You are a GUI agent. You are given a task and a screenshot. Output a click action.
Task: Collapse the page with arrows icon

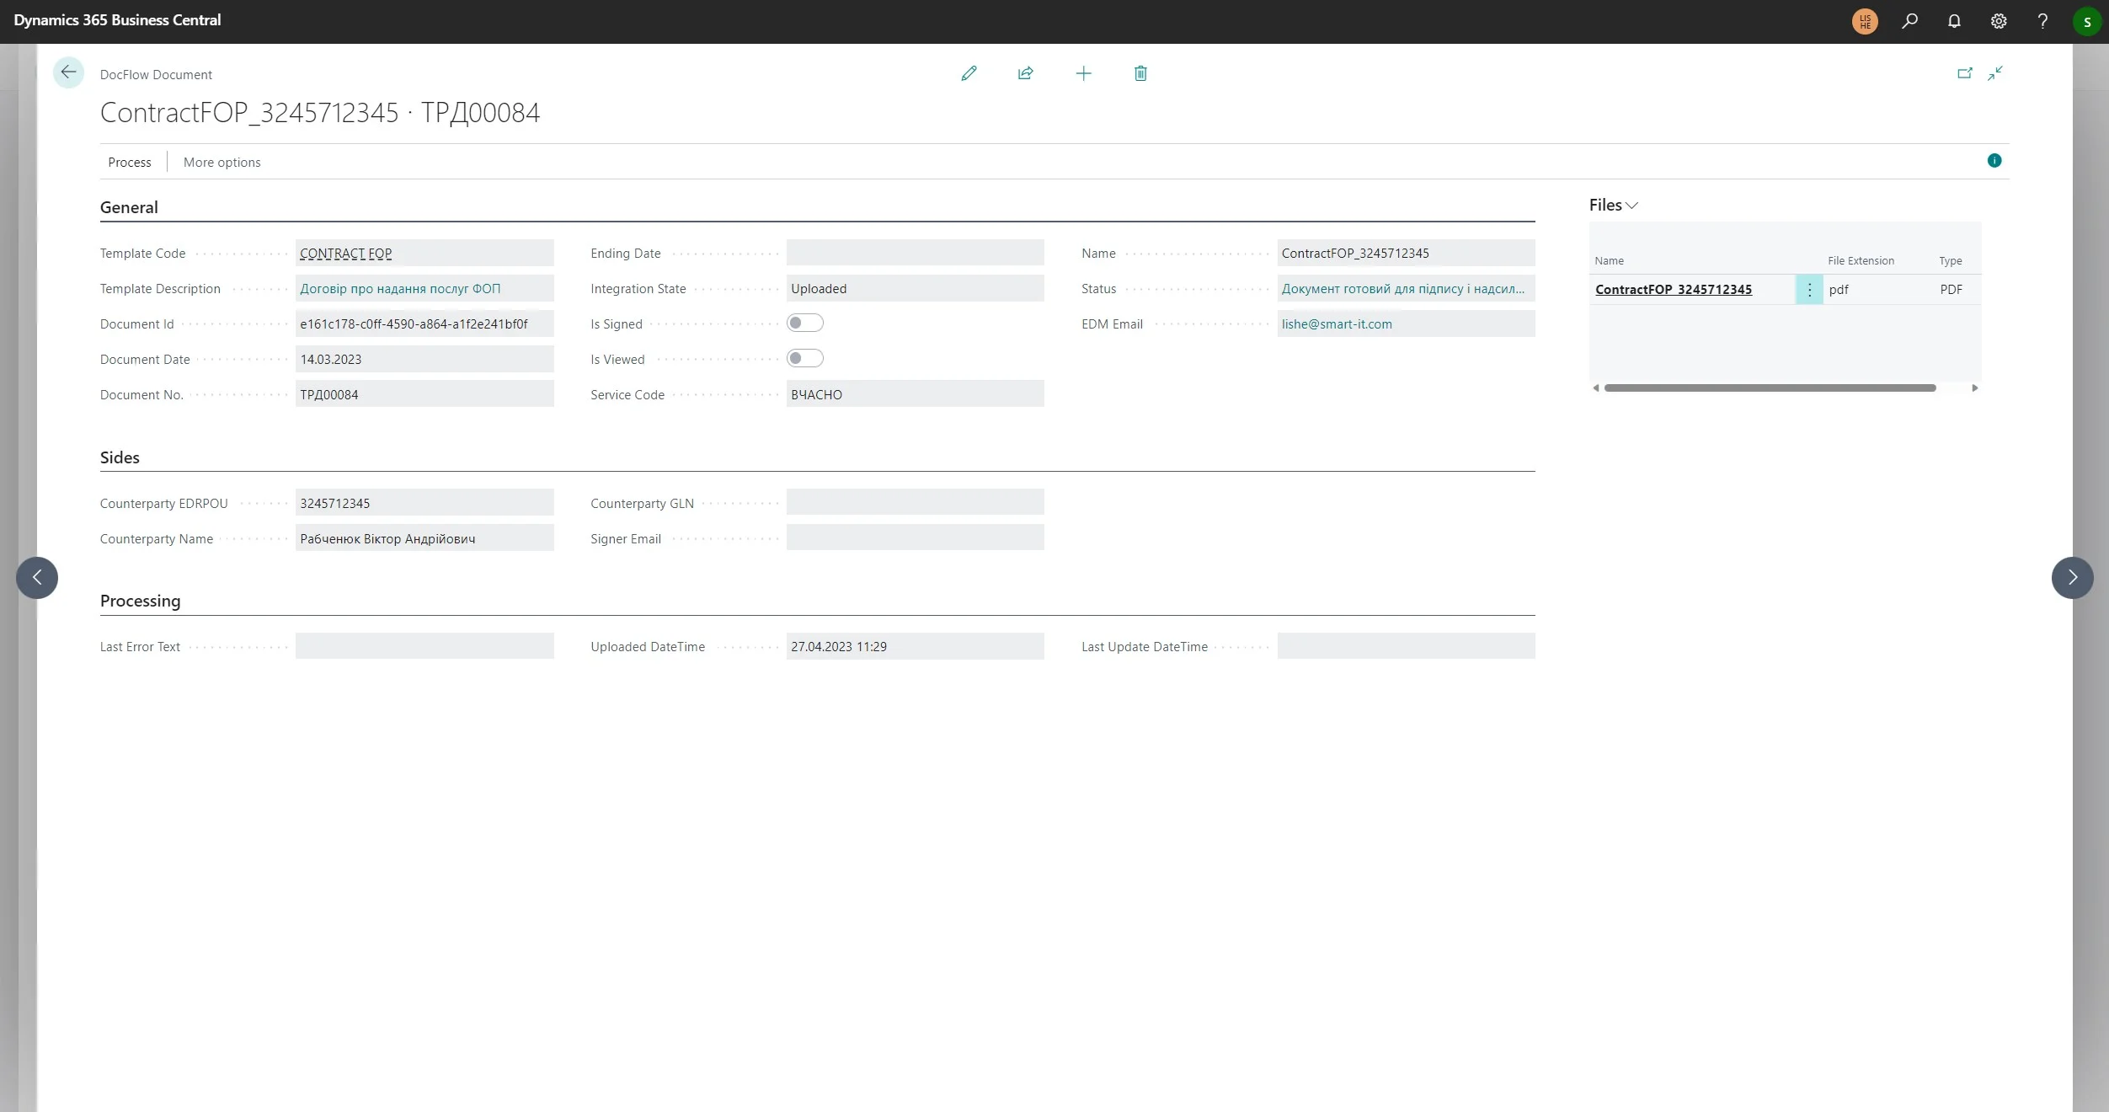click(x=1995, y=73)
